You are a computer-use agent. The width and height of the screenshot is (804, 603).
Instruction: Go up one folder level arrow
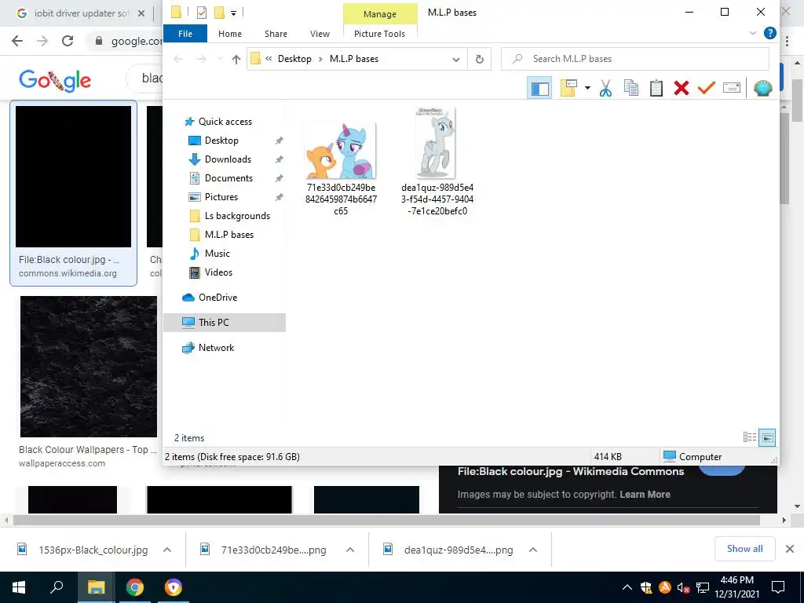[236, 60]
